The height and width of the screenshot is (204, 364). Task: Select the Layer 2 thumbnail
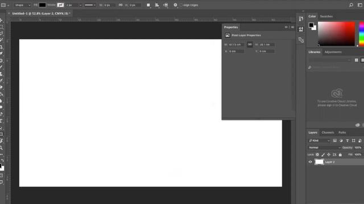tap(319, 162)
